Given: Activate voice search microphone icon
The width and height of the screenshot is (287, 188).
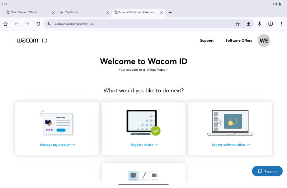Looking at the screenshot, I should point(259,24).
